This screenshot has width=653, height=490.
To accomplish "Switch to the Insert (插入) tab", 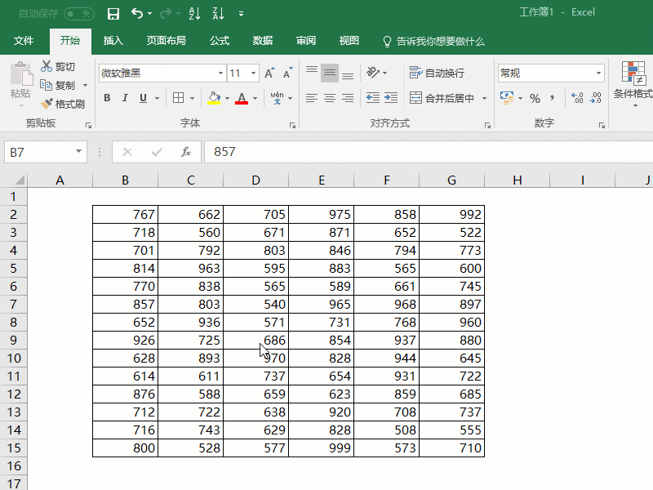I will [113, 41].
